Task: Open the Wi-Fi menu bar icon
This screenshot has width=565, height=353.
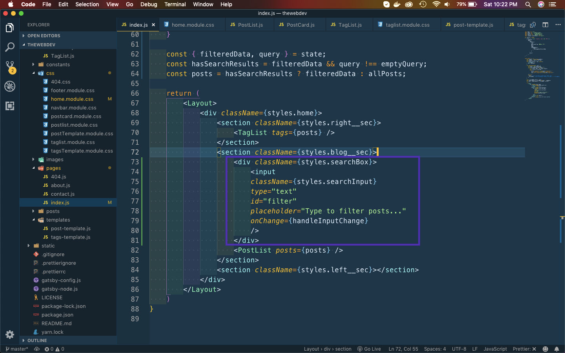Action: 436,4
